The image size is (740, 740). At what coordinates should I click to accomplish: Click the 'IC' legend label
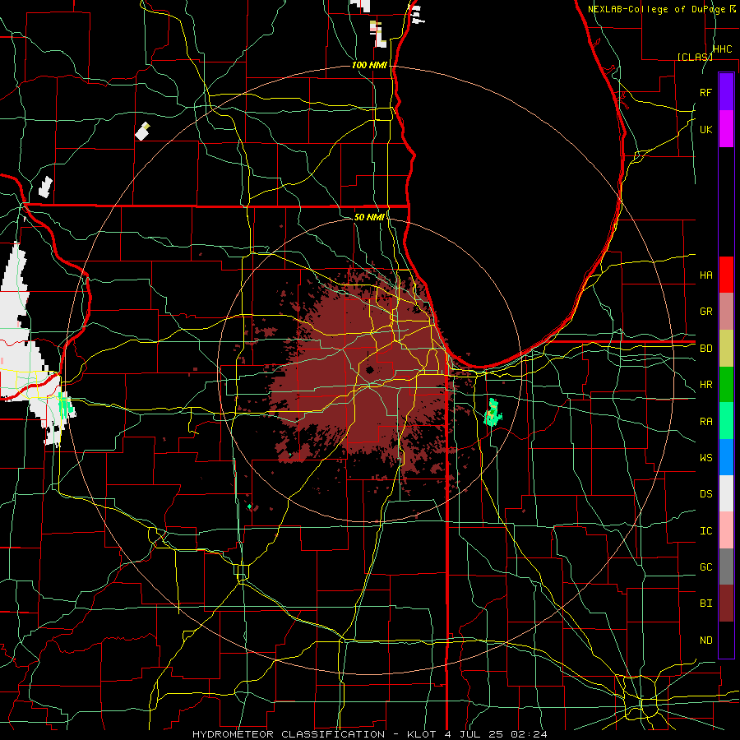coord(706,530)
